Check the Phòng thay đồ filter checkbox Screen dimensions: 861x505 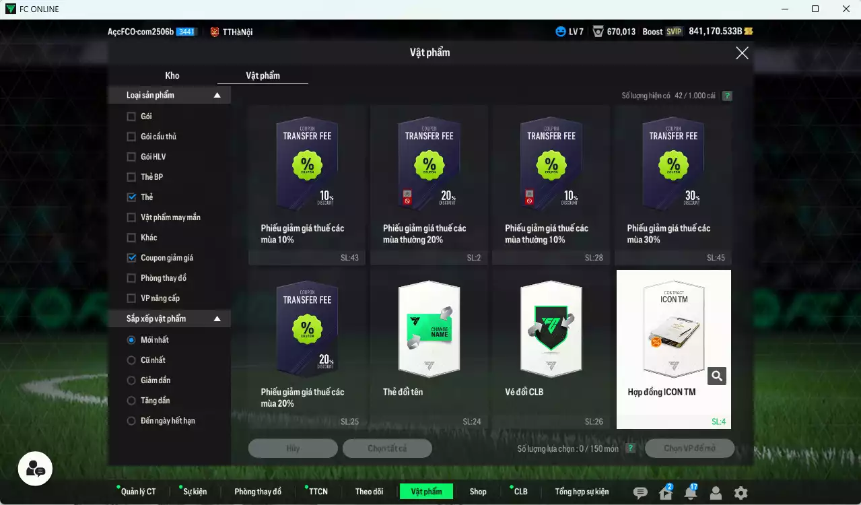[x=131, y=278]
